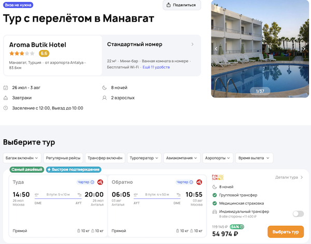The height and width of the screenshot is (244, 311).
Task: Expand the 'Авиакомпания' filter dropdown
Action: coord(182,157)
